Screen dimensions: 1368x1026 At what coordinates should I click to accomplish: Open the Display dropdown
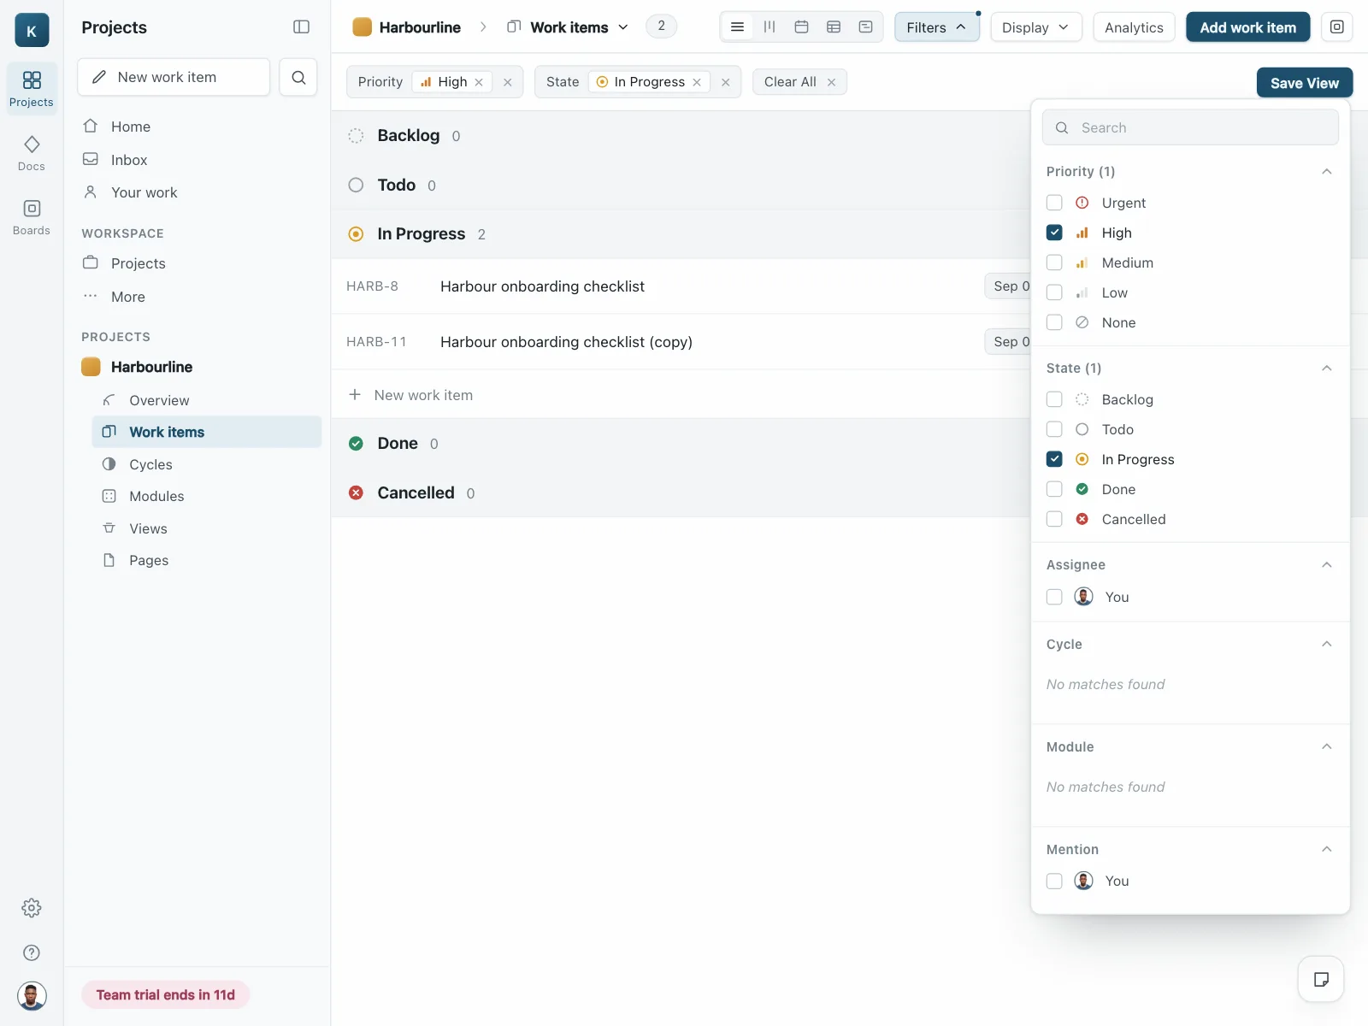1036,27
